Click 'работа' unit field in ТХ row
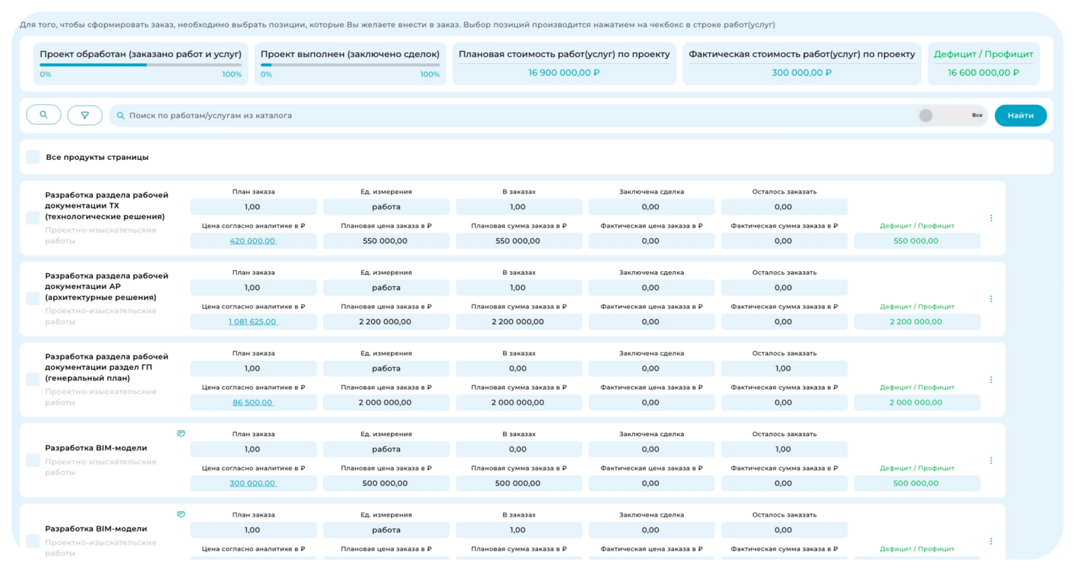This screenshot has width=1075, height=571. point(386,207)
